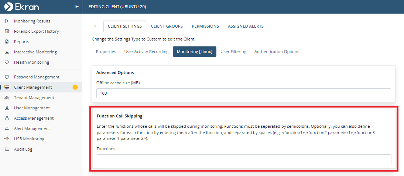Switch to the Client Groups tab
Screen dimensions: 404x176
167,26
